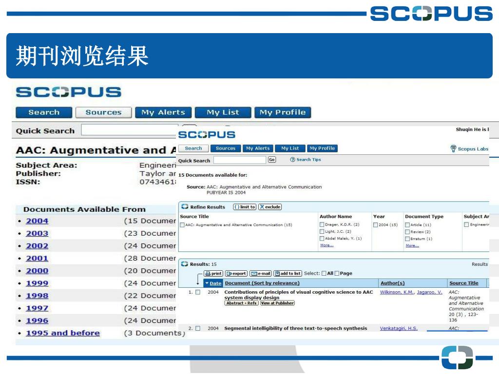Click the print button
Image resolution: width=499 pixels, height=374 pixels.
point(213,274)
